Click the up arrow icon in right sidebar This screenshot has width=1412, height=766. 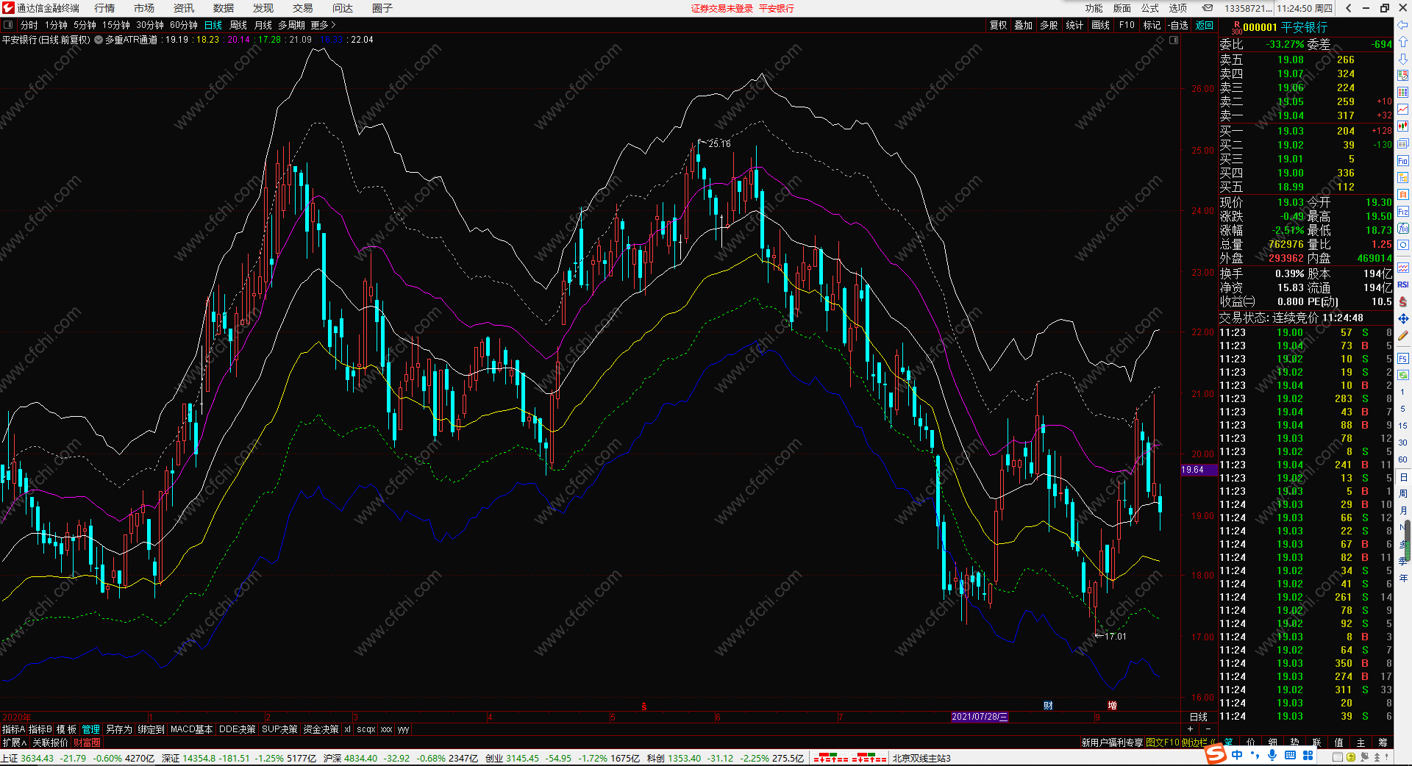[x=1402, y=42]
